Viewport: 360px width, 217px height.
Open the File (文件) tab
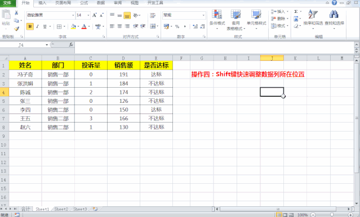click(7, 3)
